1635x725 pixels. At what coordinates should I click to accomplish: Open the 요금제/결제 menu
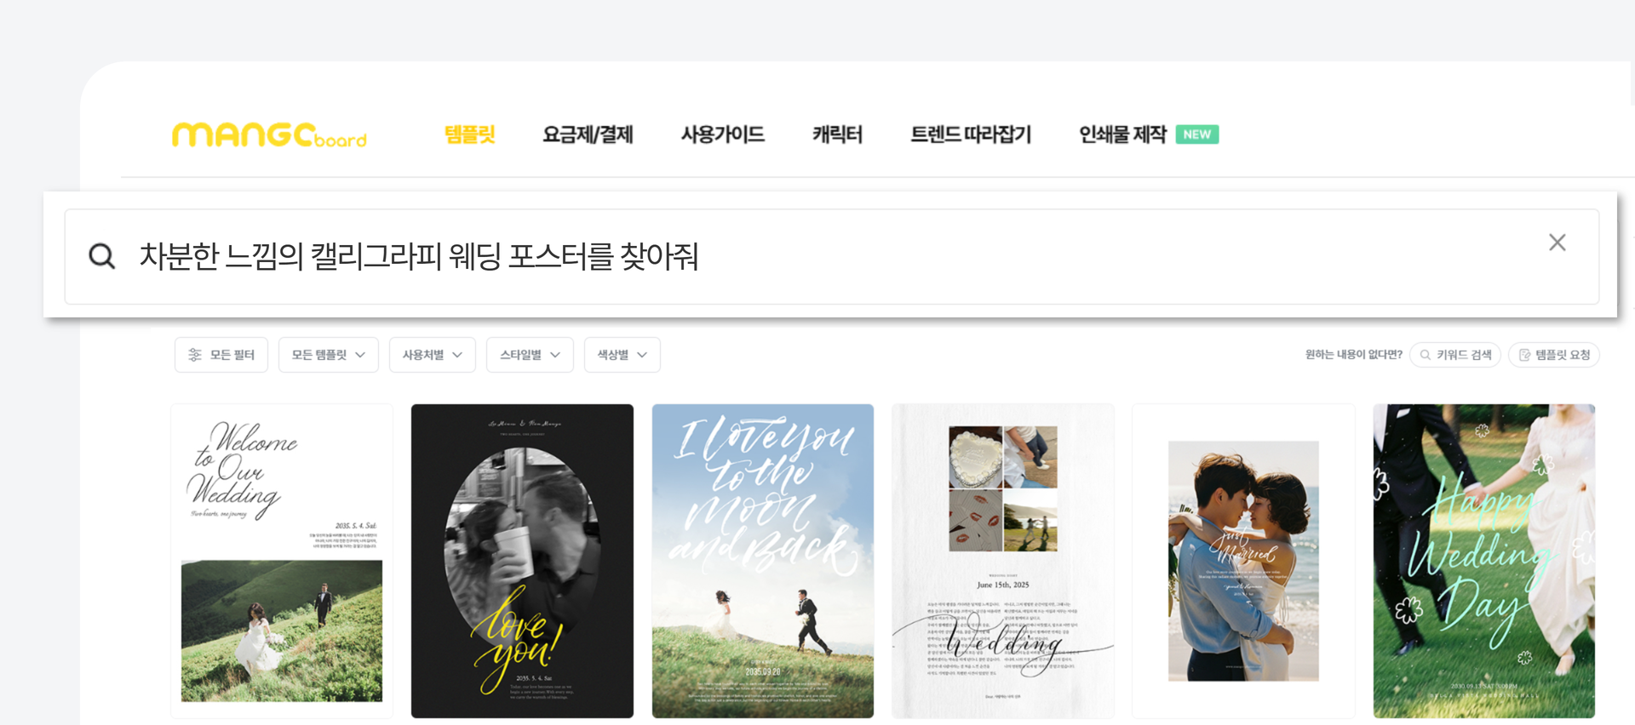click(588, 134)
